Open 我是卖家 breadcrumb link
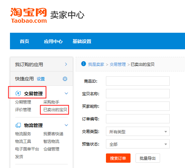 click(x=96, y=64)
